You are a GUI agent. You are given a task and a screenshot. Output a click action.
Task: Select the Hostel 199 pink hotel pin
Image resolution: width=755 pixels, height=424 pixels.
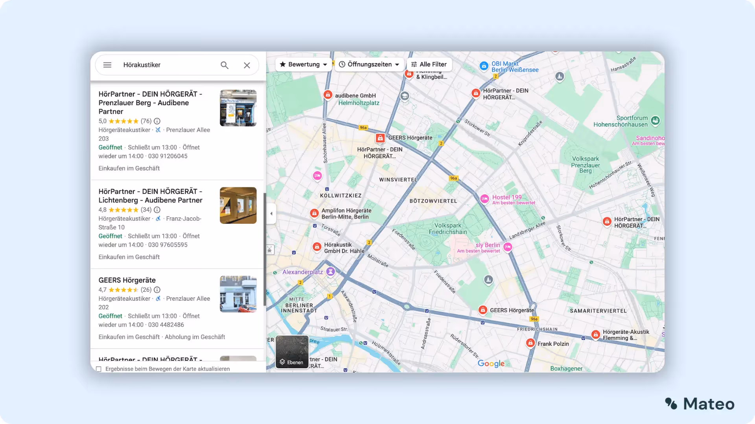coord(484,199)
